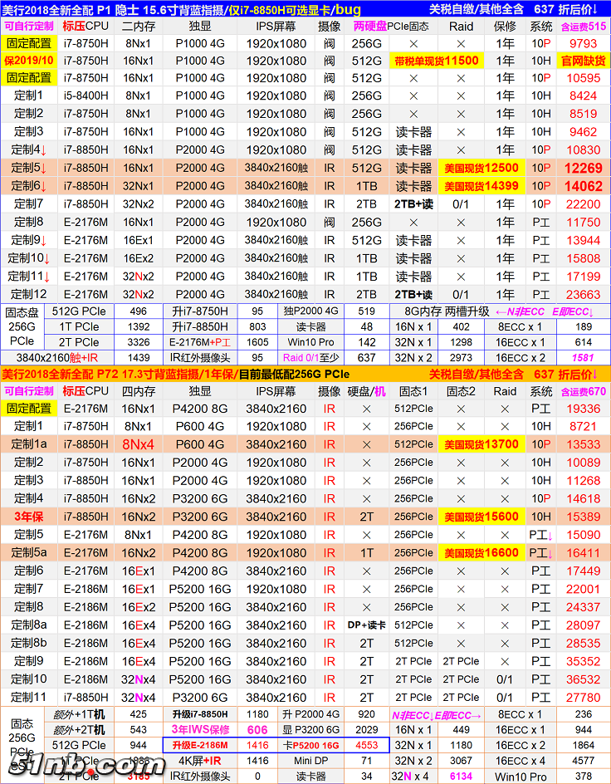Click the 升i7-8850H upgrade cell
Viewport: 611px width, 784px height.
pos(200,326)
